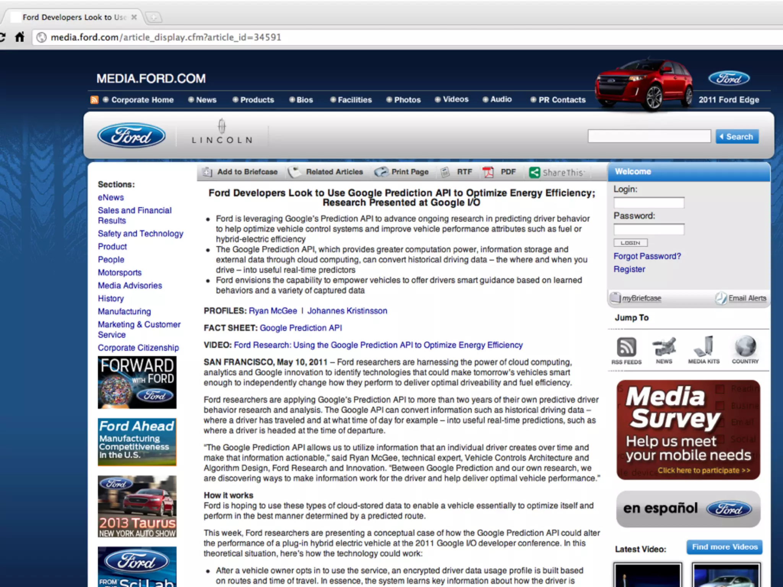
Task: Click the Media Survey participate banner
Action: (688, 430)
